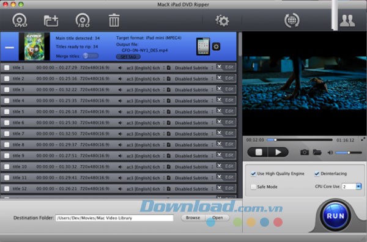
Task: Load an ISO image with the ISO icon
Action: point(83,21)
